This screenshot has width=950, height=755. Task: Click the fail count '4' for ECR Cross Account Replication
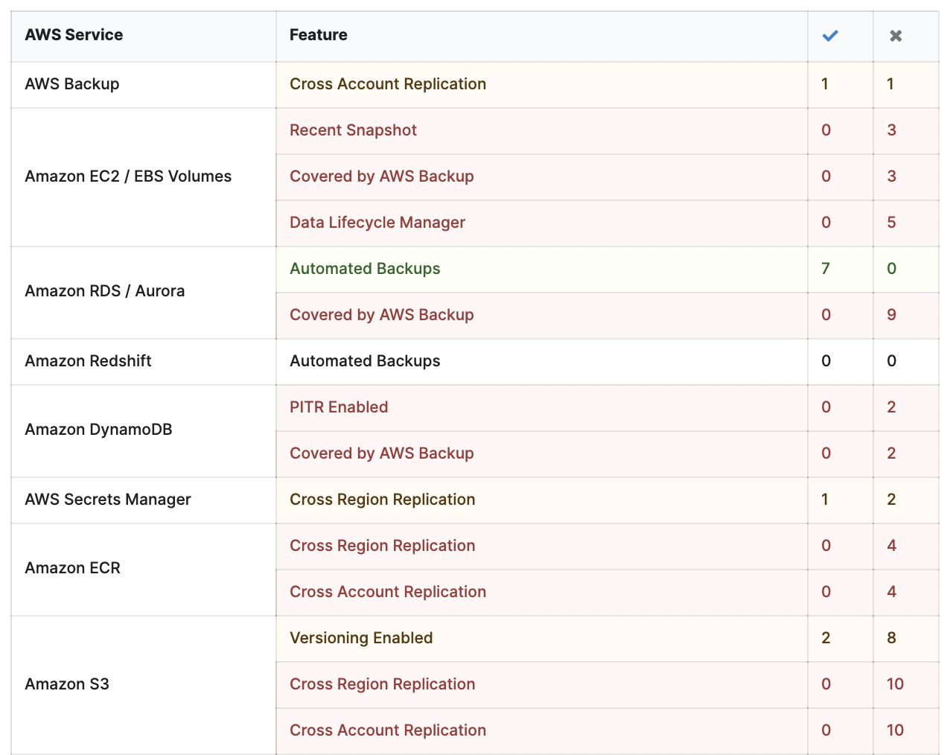point(891,592)
